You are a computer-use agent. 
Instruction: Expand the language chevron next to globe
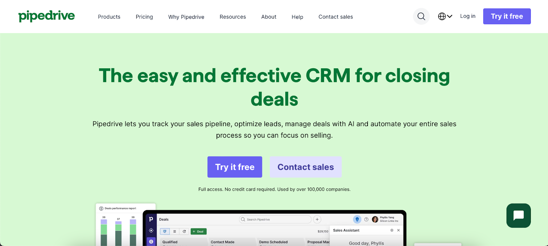(450, 16)
